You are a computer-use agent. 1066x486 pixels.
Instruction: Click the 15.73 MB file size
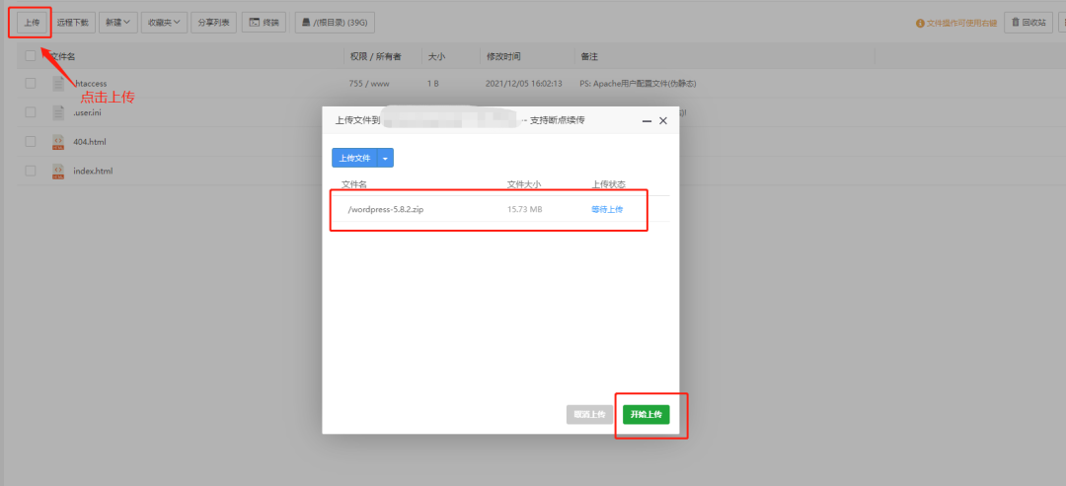click(x=525, y=209)
